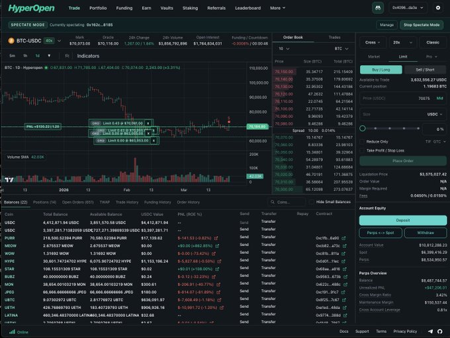450x338 pixels.
Task: Click Stop Spectate Mode button
Action: click(422, 25)
